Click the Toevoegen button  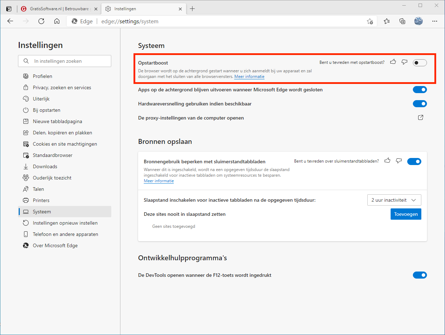pyautogui.click(x=406, y=214)
